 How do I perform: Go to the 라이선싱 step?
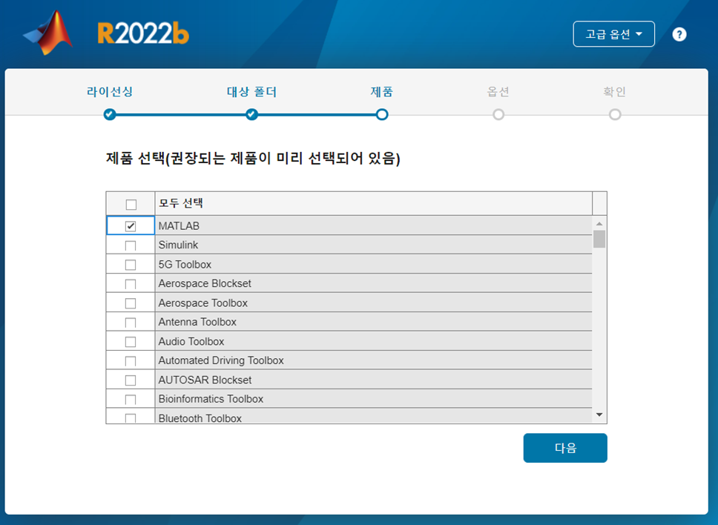(110, 91)
